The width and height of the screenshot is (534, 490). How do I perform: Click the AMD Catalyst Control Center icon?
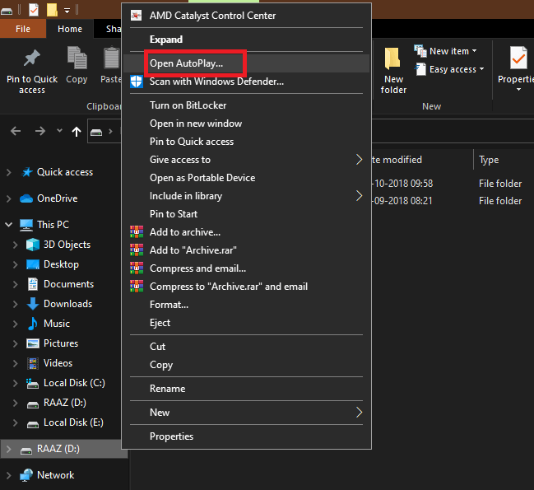click(x=137, y=16)
